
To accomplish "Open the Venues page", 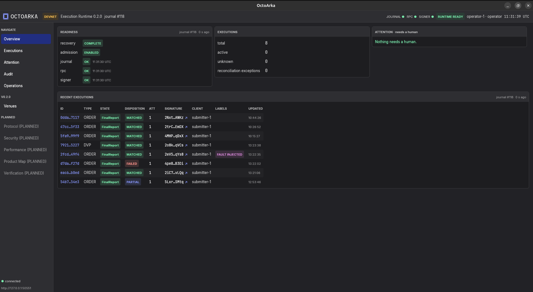I will point(26,106).
